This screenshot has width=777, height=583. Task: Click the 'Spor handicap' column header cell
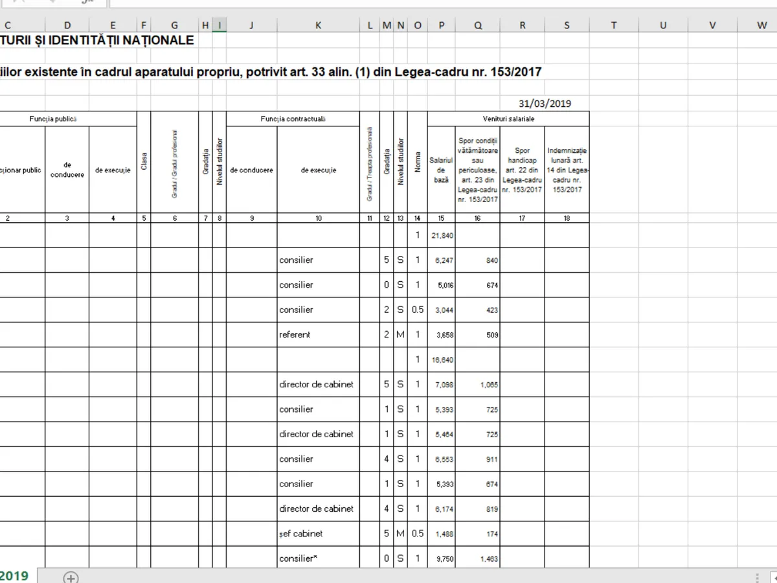(522, 170)
